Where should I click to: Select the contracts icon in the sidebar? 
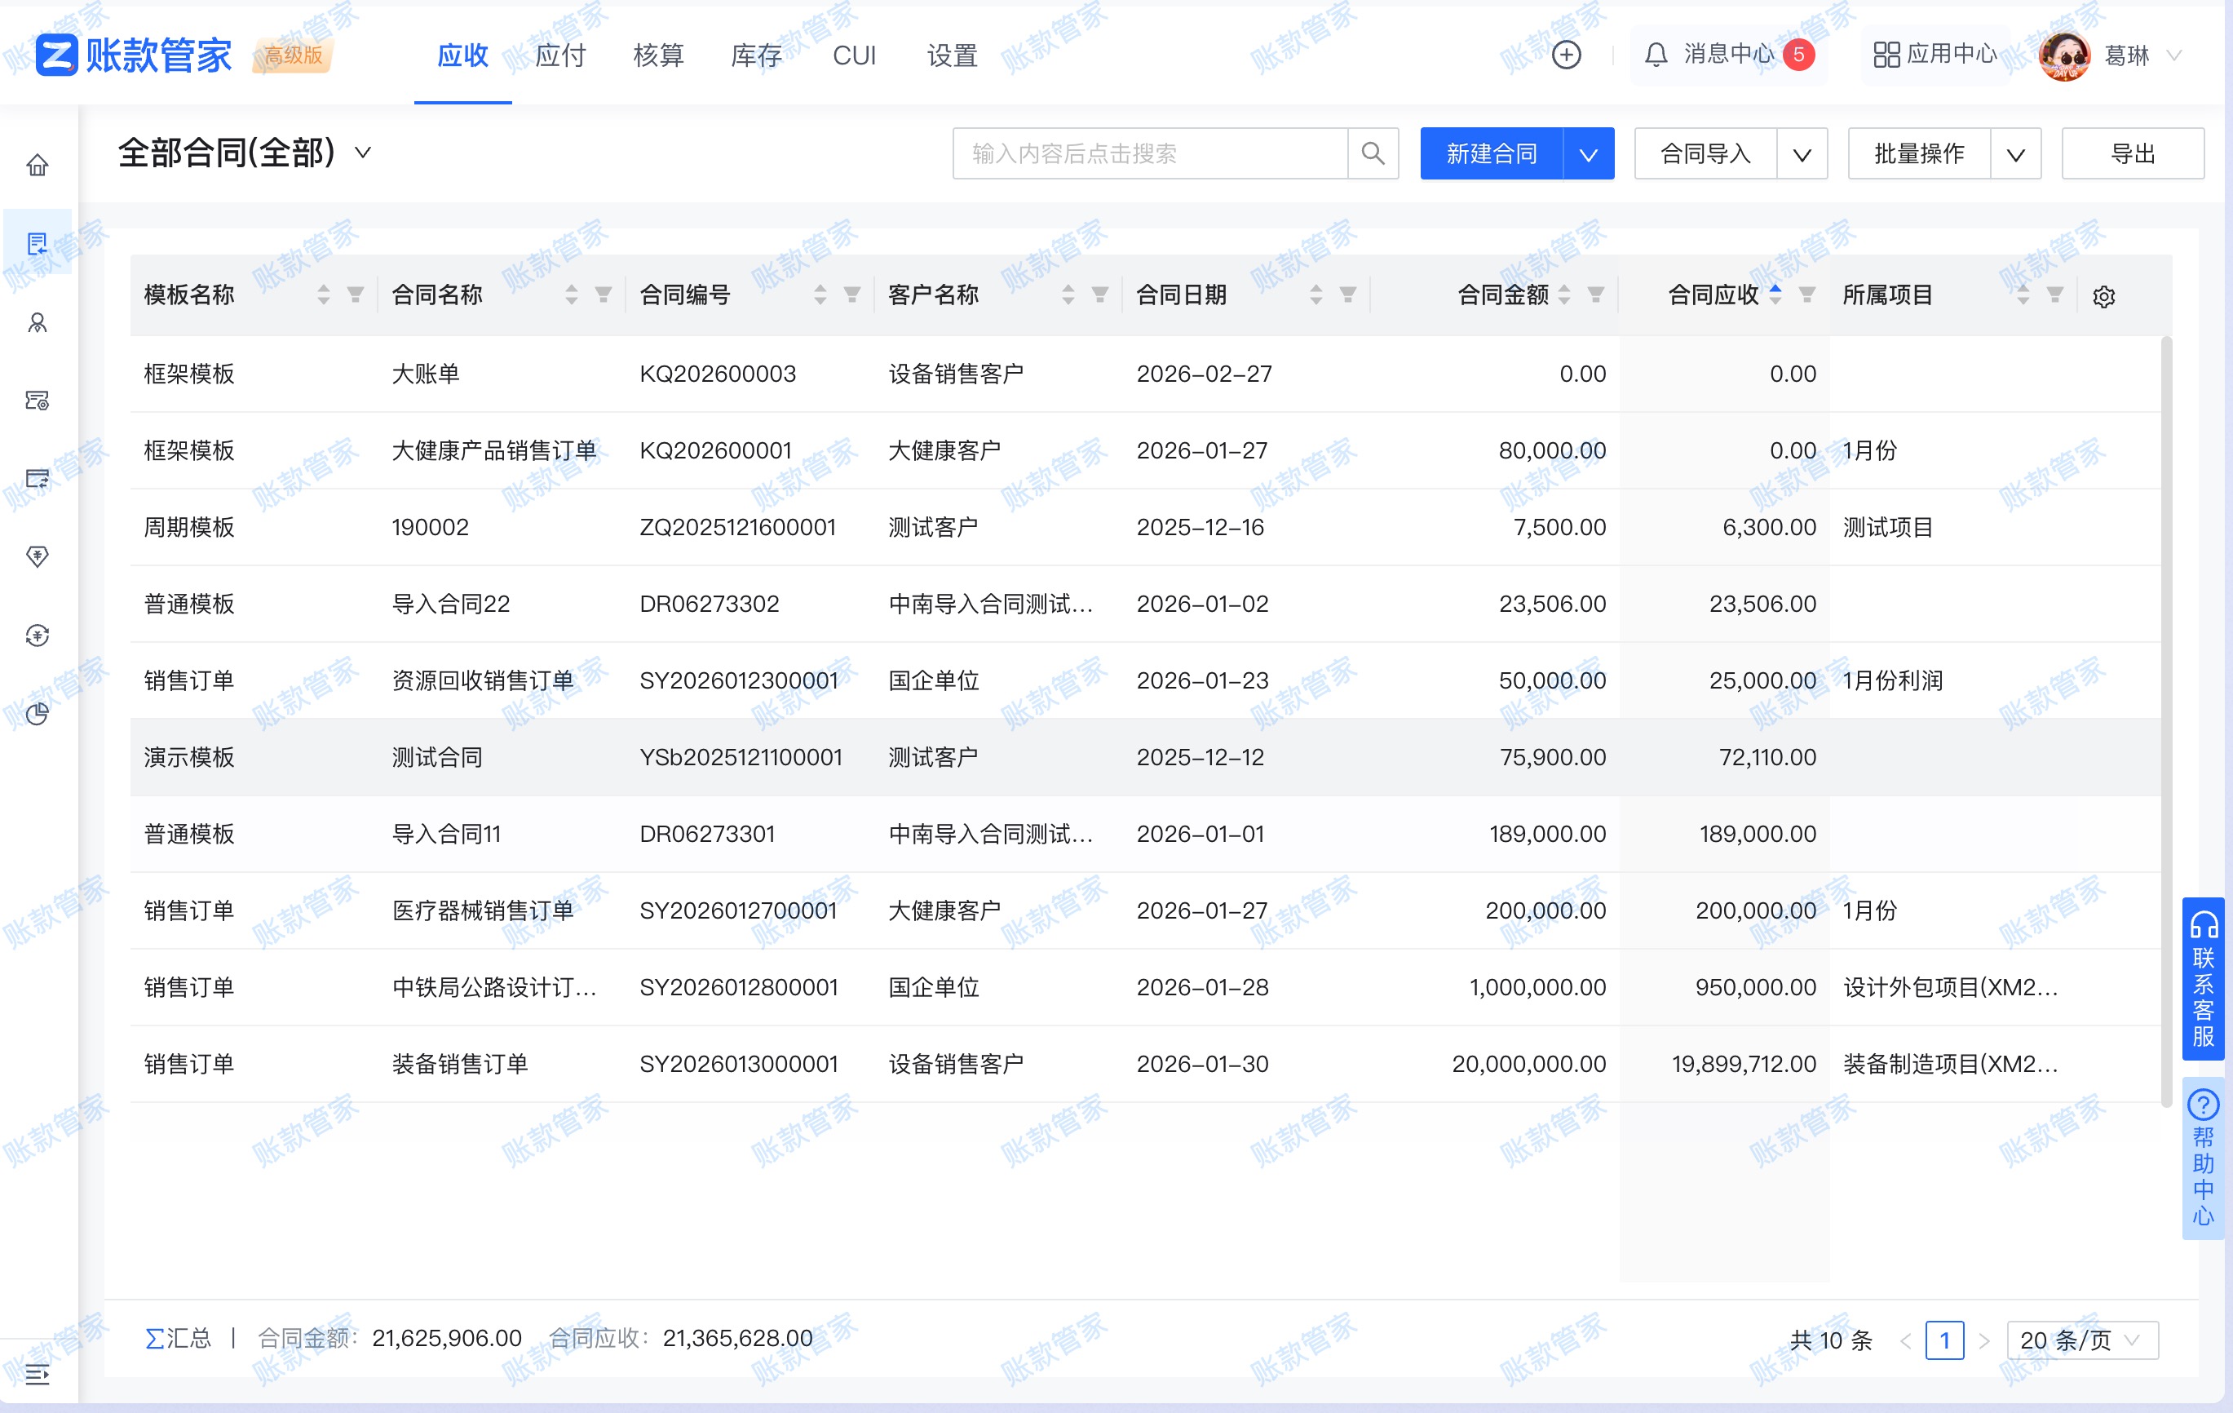tap(37, 244)
